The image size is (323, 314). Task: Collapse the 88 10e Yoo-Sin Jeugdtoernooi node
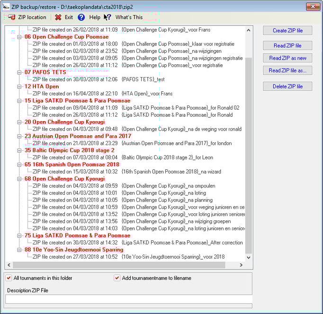[x=19, y=250]
